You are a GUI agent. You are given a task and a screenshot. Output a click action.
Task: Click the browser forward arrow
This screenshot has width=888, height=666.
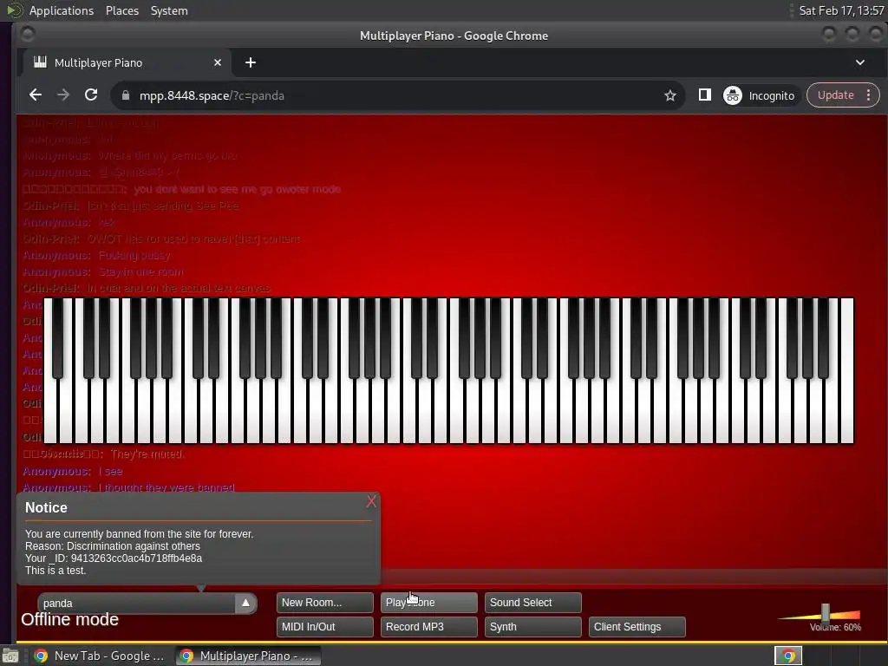point(62,95)
